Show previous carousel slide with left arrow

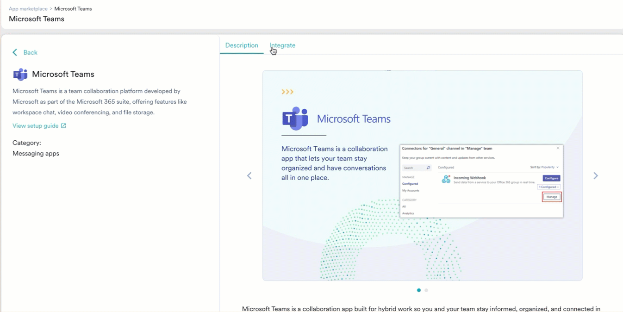coord(249,175)
